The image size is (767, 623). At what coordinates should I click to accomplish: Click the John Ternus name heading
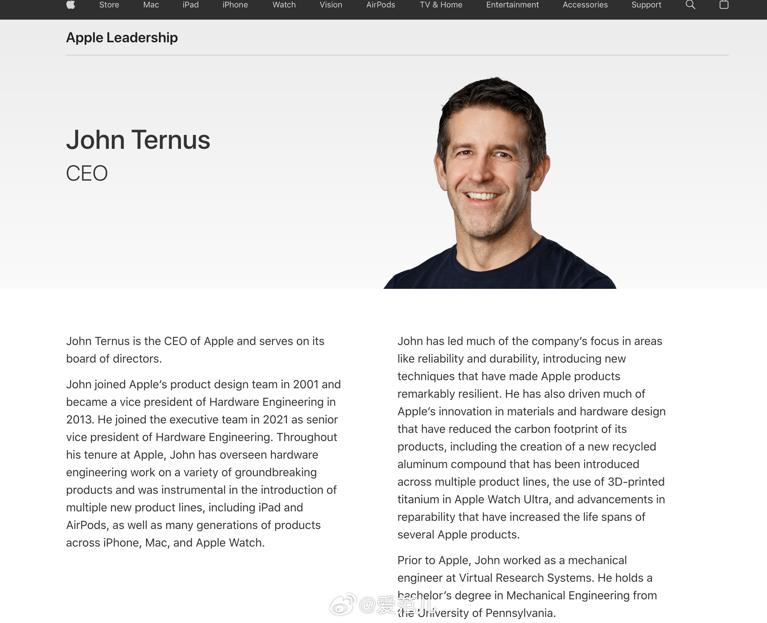[x=138, y=140]
